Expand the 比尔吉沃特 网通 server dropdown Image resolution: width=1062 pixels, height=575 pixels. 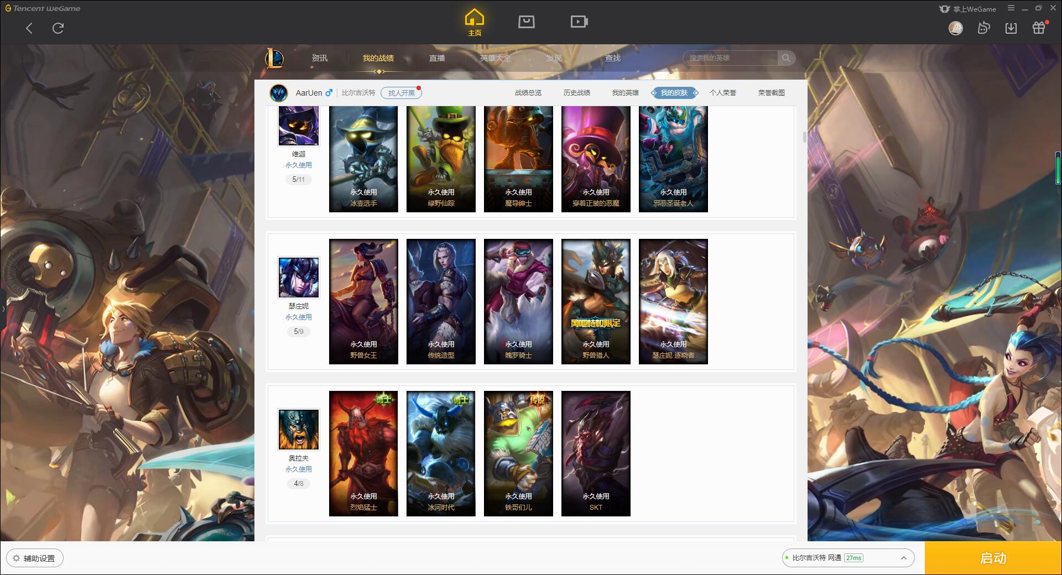click(848, 558)
